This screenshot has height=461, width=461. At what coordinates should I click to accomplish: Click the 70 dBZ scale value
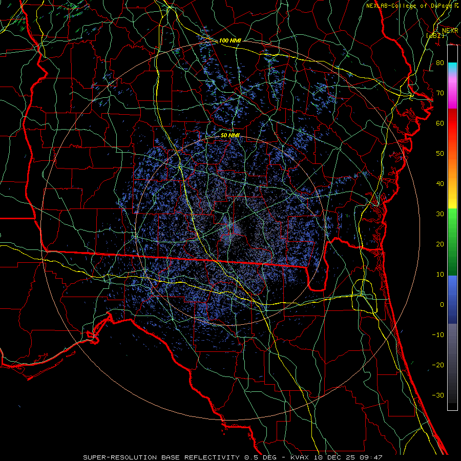(440, 93)
